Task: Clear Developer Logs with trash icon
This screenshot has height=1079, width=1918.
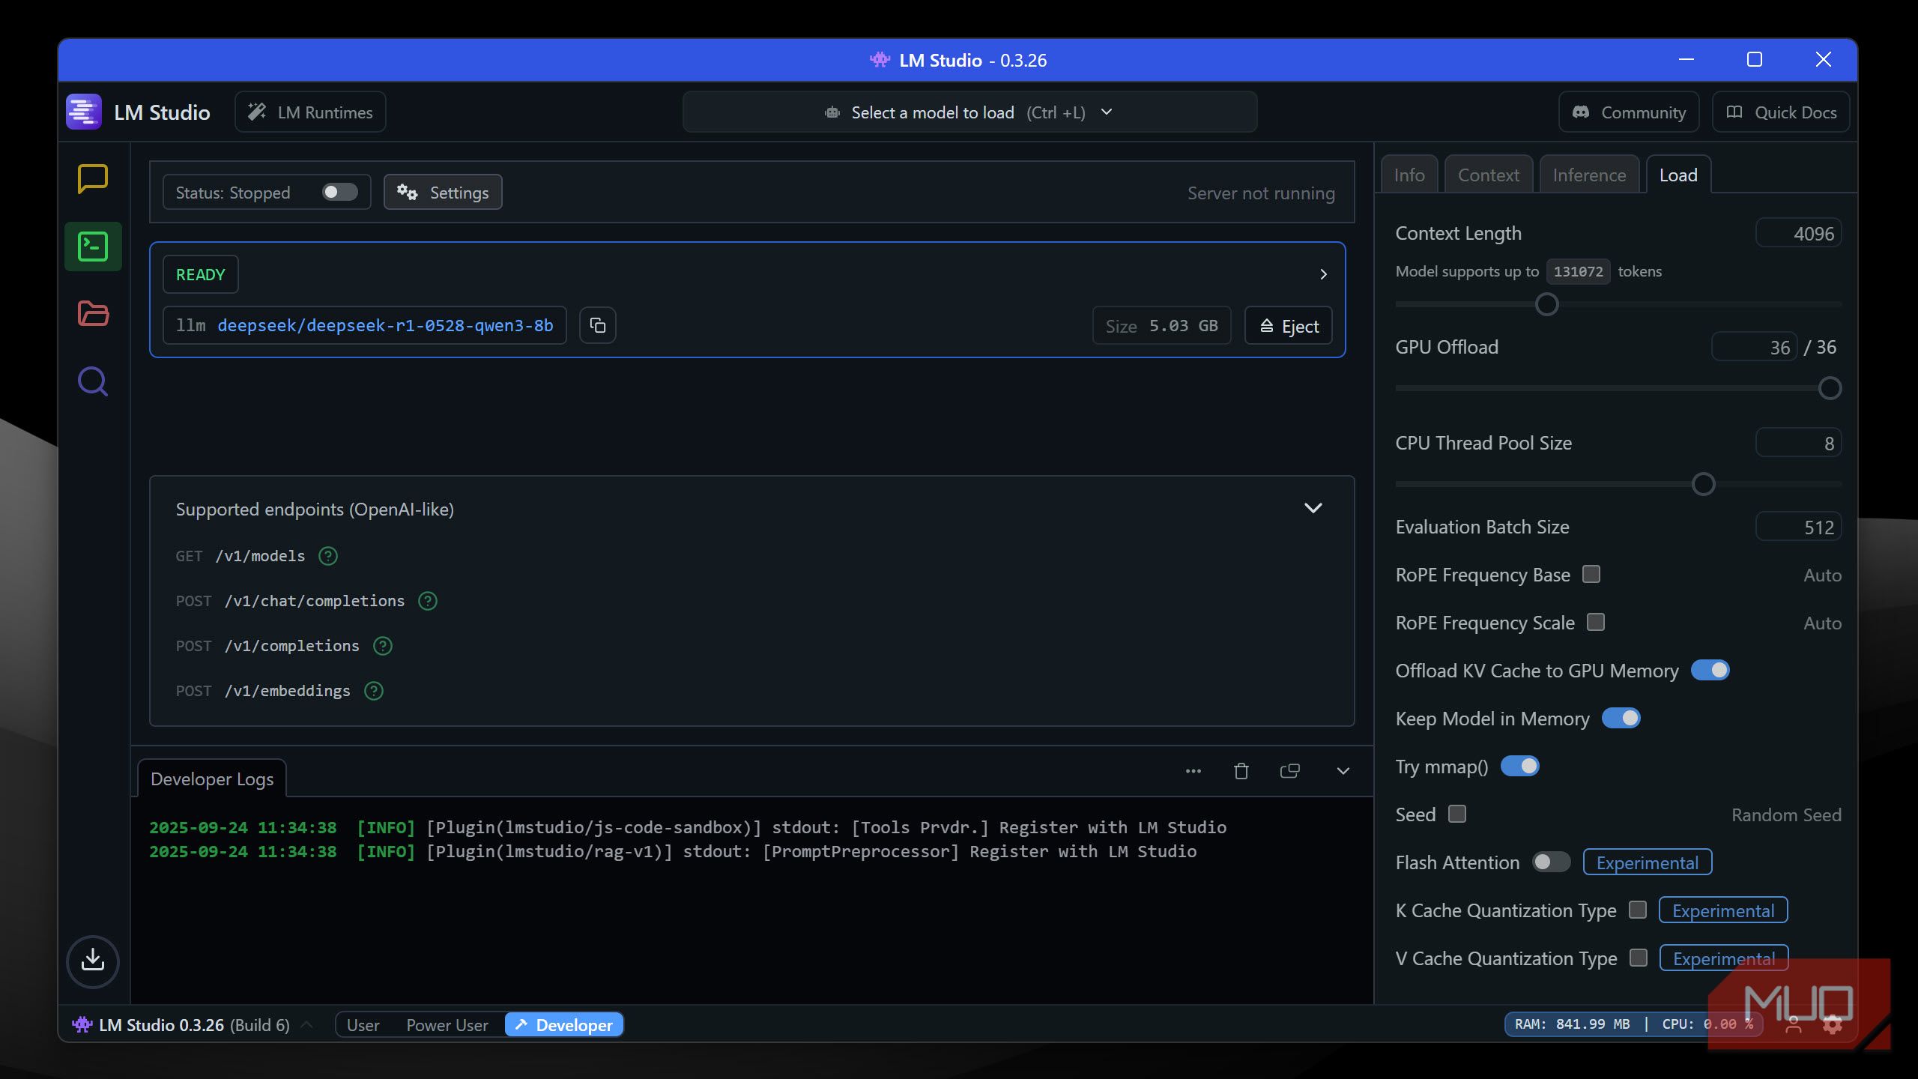Action: [1241, 771]
